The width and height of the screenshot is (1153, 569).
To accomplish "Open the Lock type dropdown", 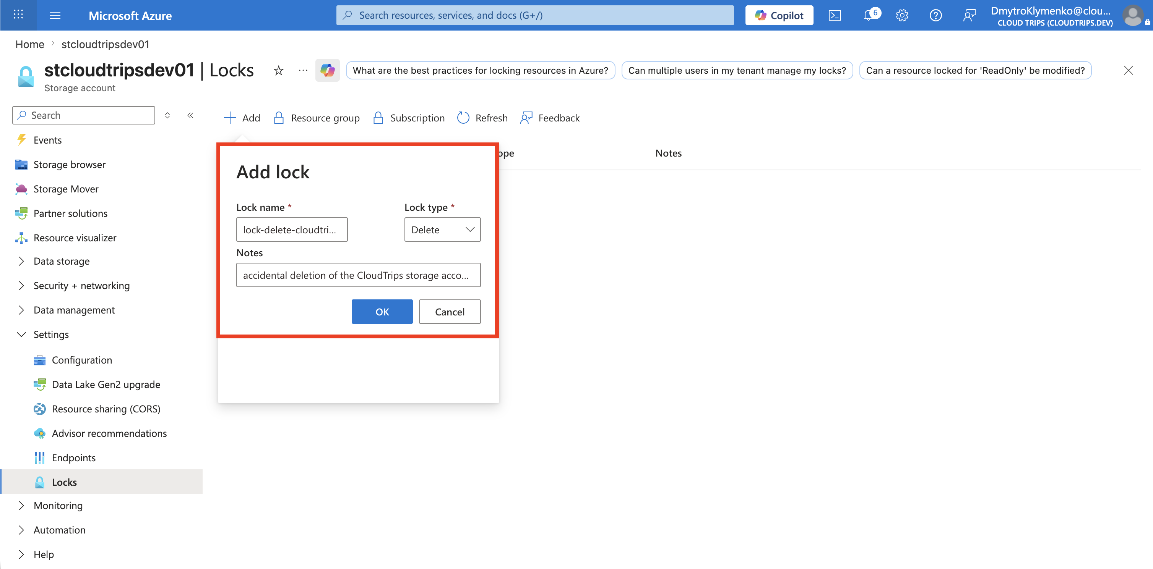I will (x=442, y=230).
